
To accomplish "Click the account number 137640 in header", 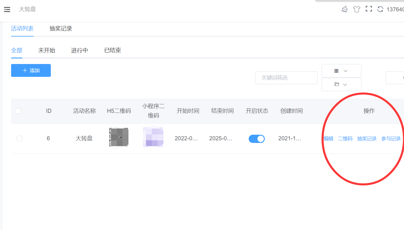I will click(395, 9).
